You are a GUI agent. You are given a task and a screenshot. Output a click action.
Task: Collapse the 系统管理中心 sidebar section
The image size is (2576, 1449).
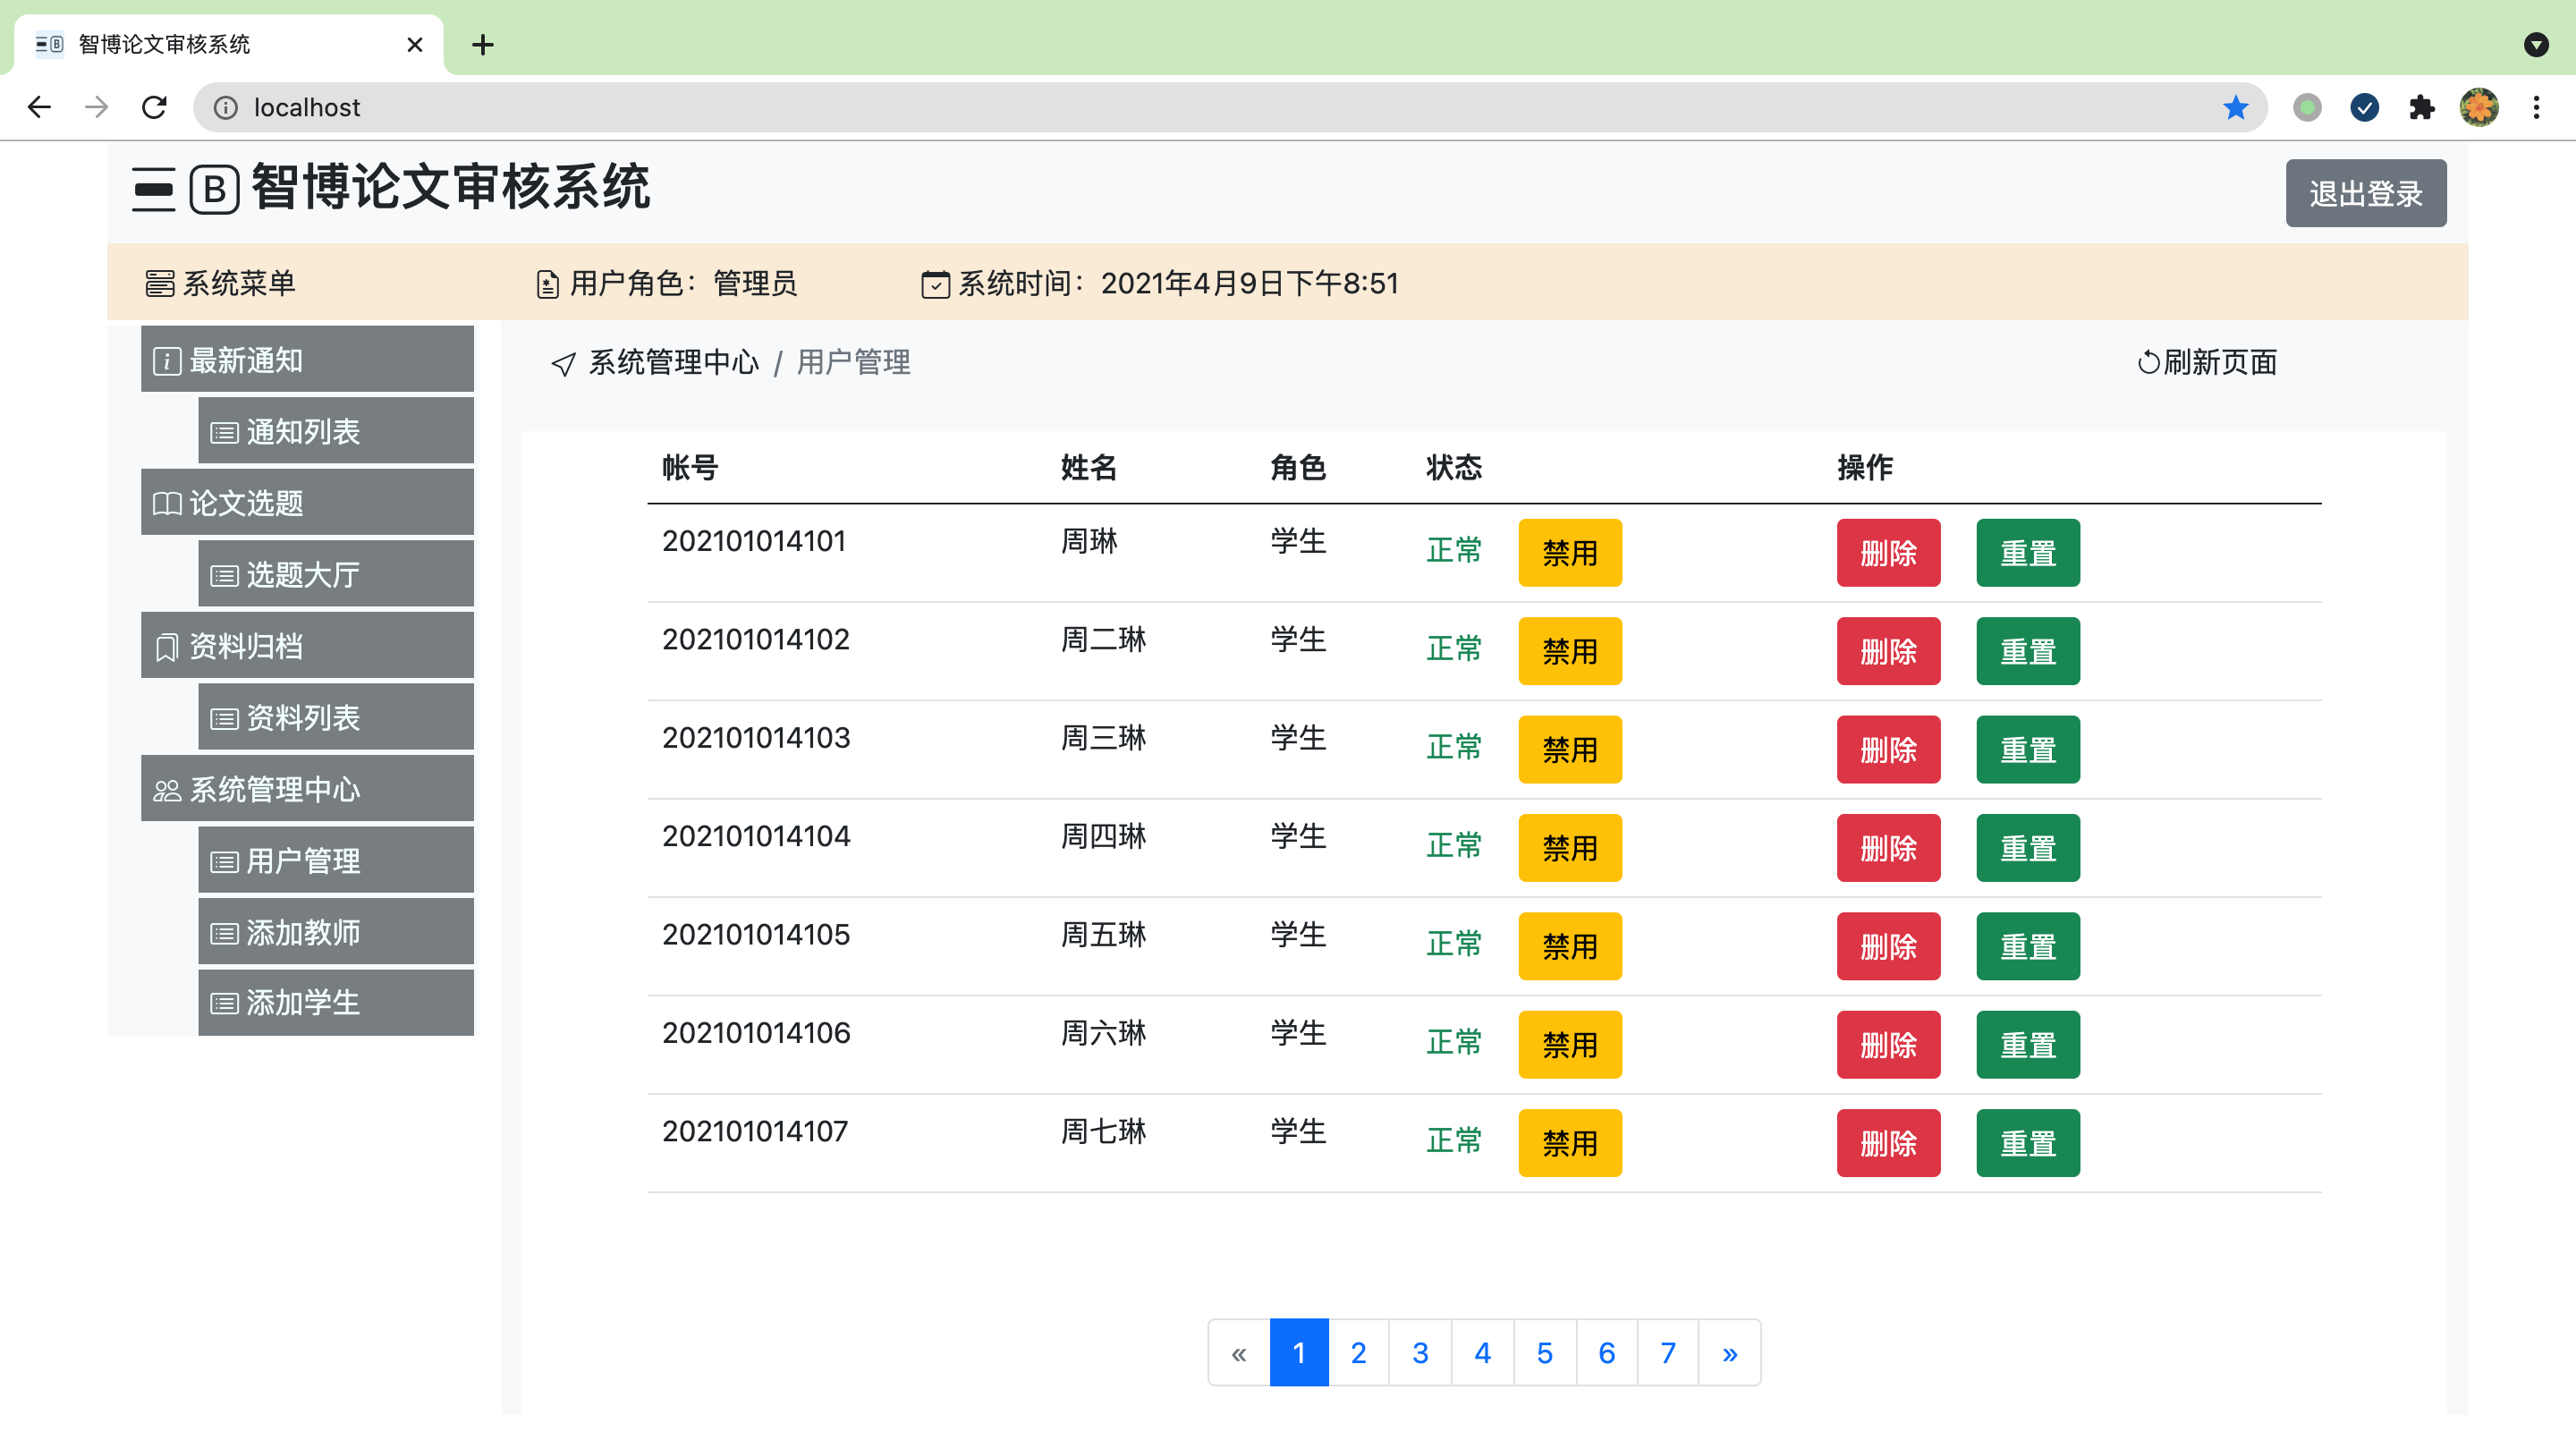coord(307,789)
